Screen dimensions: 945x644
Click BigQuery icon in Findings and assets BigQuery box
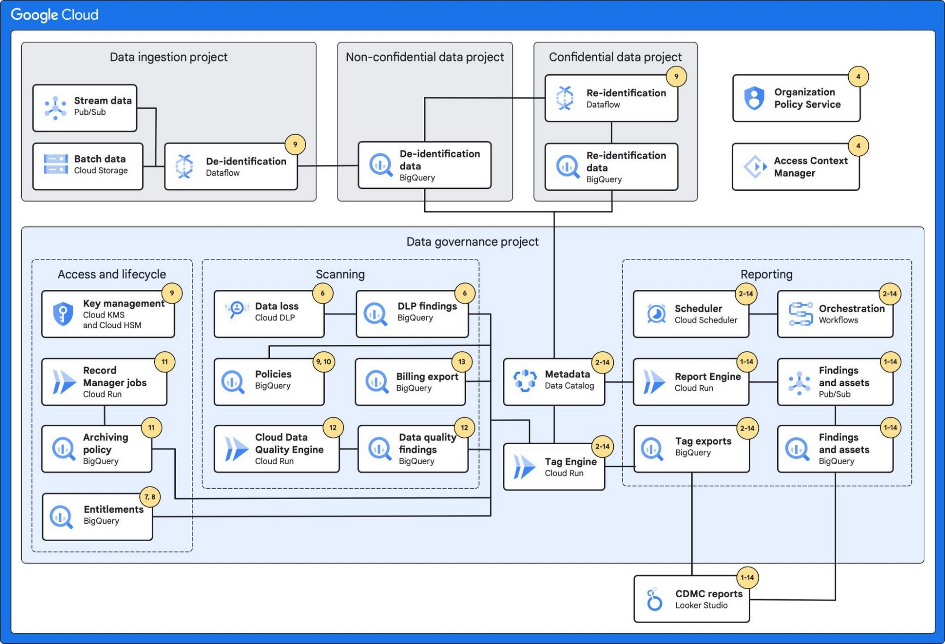pos(797,449)
